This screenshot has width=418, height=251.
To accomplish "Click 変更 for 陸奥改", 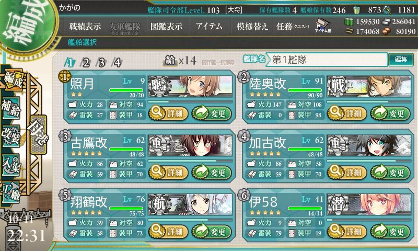I will pyautogui.click(x=390, y=113).
